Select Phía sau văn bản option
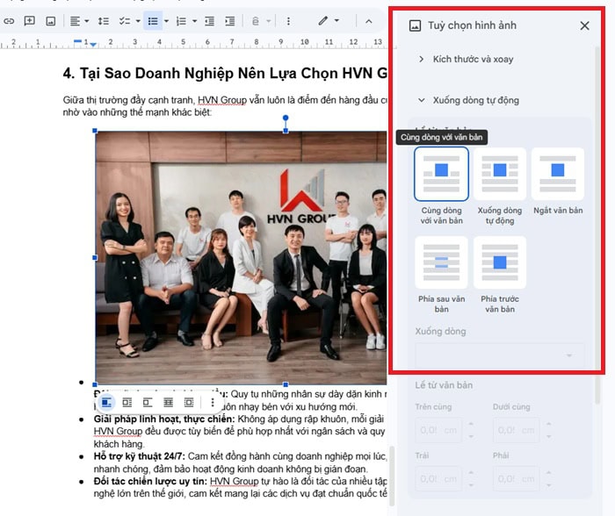 click(x=441, y=262)
